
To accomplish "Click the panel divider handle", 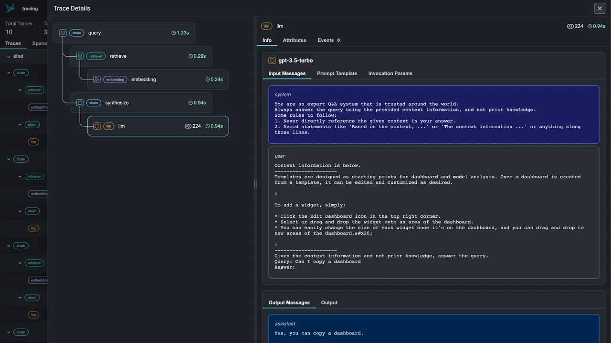I will pos(255,184).
